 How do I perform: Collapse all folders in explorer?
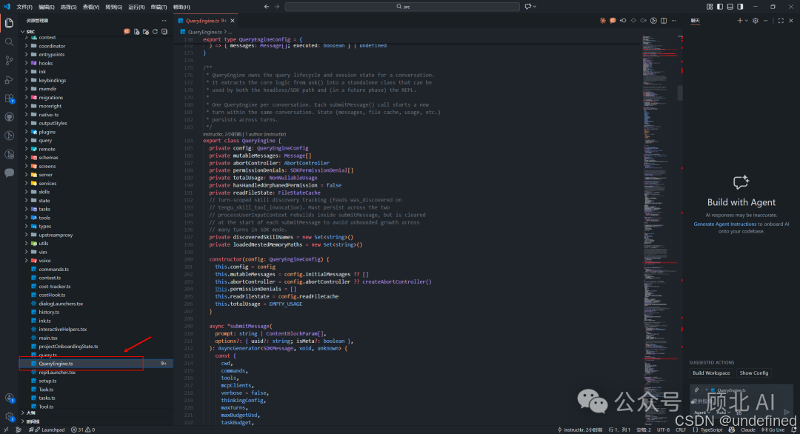click(x=164, y=32)
